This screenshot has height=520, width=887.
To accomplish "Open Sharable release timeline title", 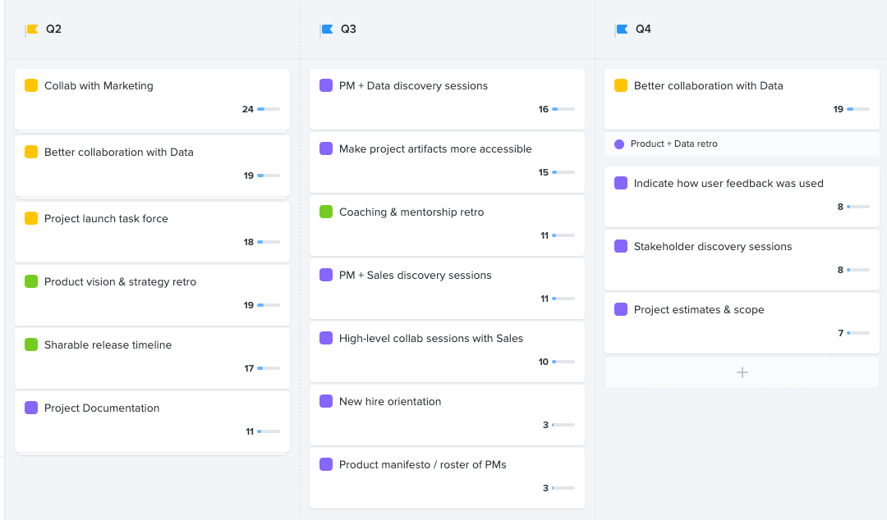I will coord(108,344).
